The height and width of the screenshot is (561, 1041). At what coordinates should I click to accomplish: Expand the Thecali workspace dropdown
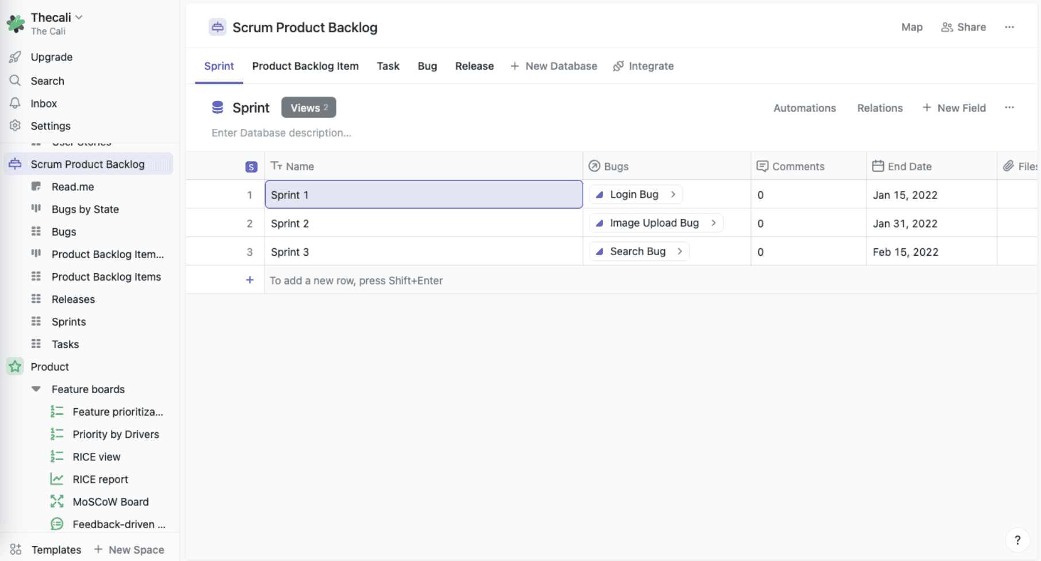click(78, 17)
